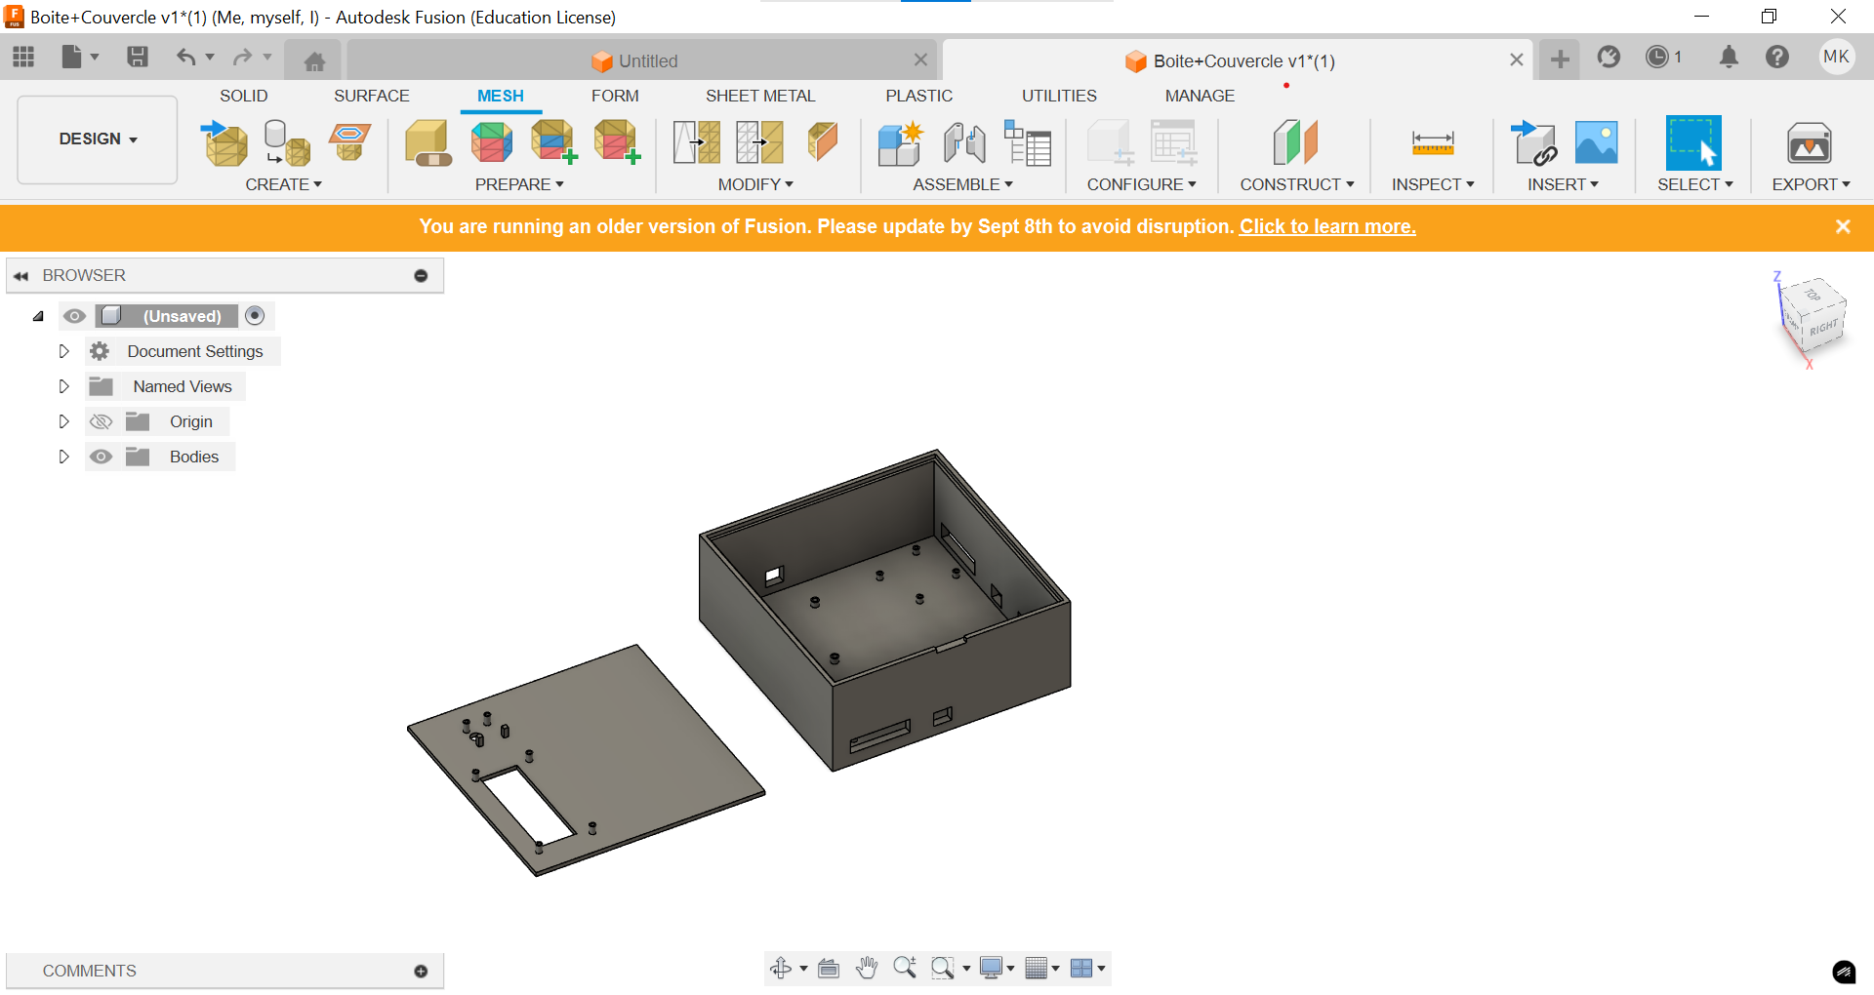Click the Zoom magnifier tool

[905, 968]
